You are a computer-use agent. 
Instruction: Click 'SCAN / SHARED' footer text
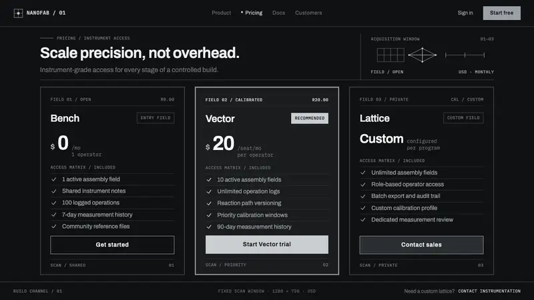click(68, 265)
